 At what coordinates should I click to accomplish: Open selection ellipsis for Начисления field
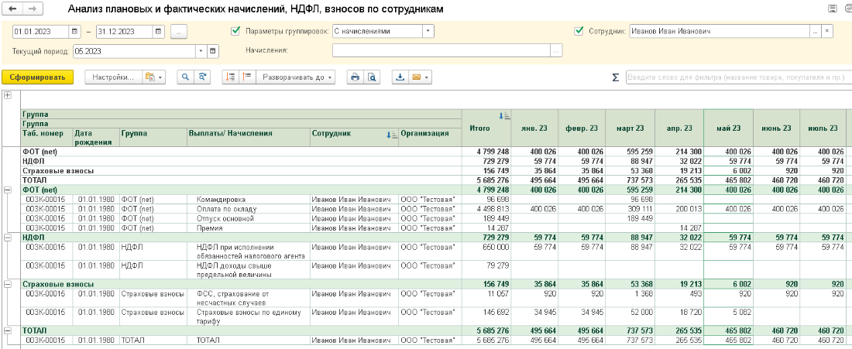click(x=556, y=51)
